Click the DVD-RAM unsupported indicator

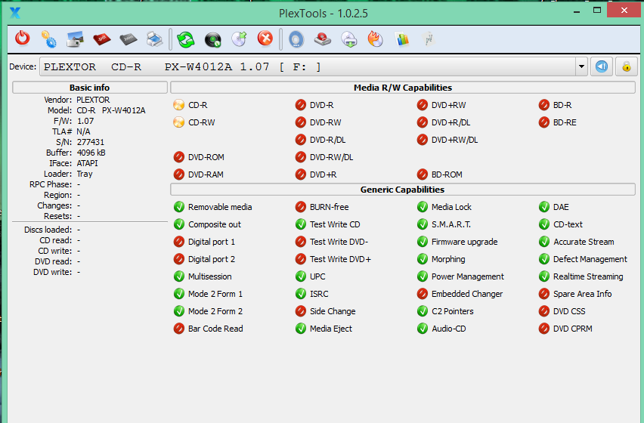(x=178, y=174)
